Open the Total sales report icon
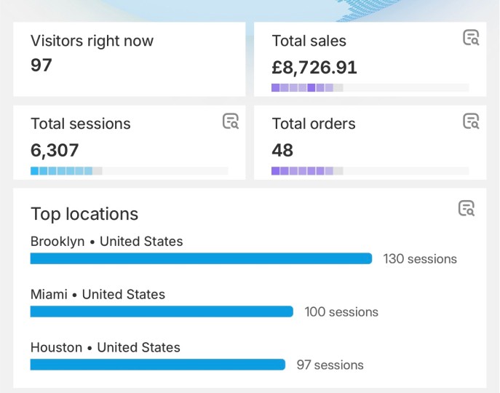This screenshot has width=500, height=393. [471, 38]
